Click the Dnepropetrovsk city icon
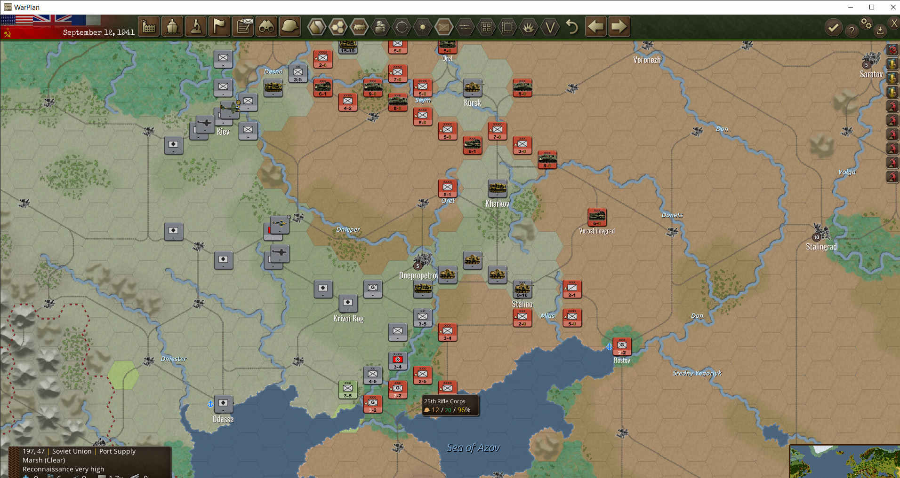Screen dimensions: 900x478 (423, 260)
